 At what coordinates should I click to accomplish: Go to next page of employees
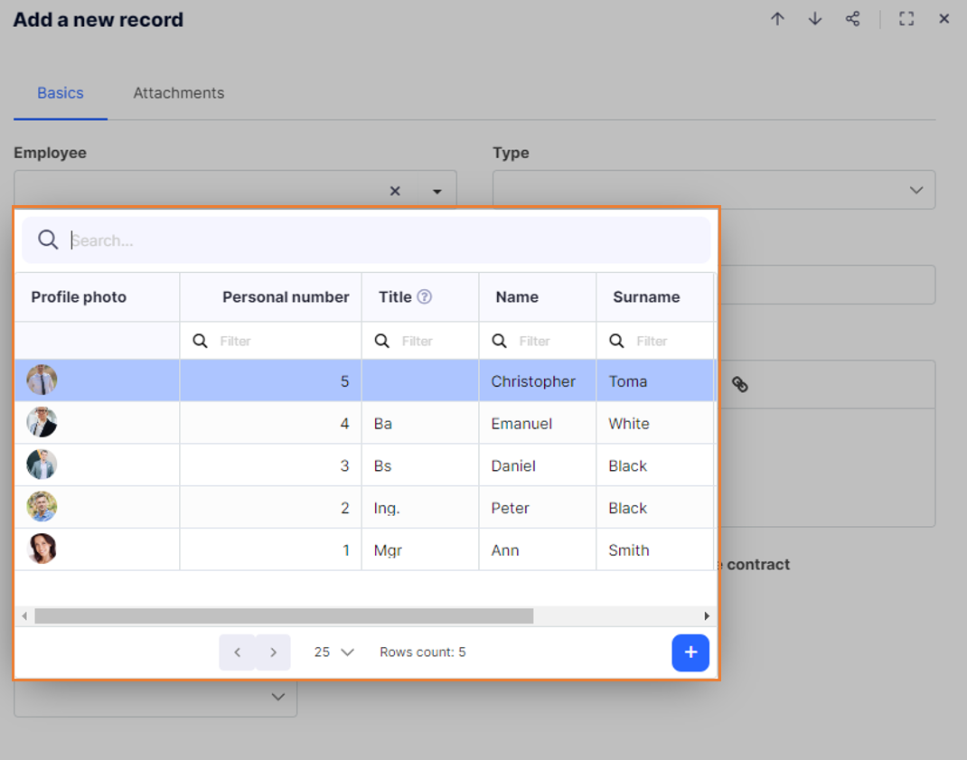click(x=273, y=652)
